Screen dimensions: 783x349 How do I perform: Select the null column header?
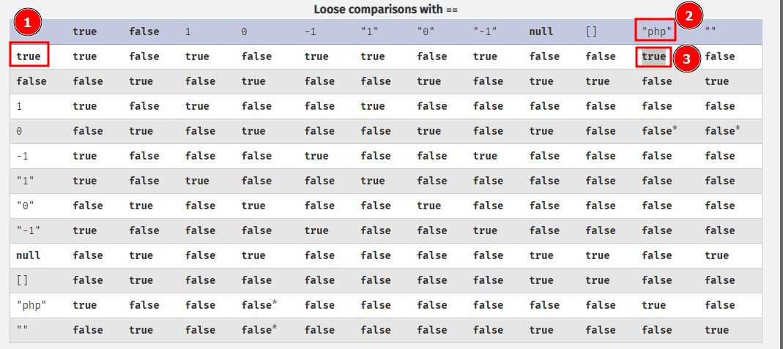pos(541,31)
